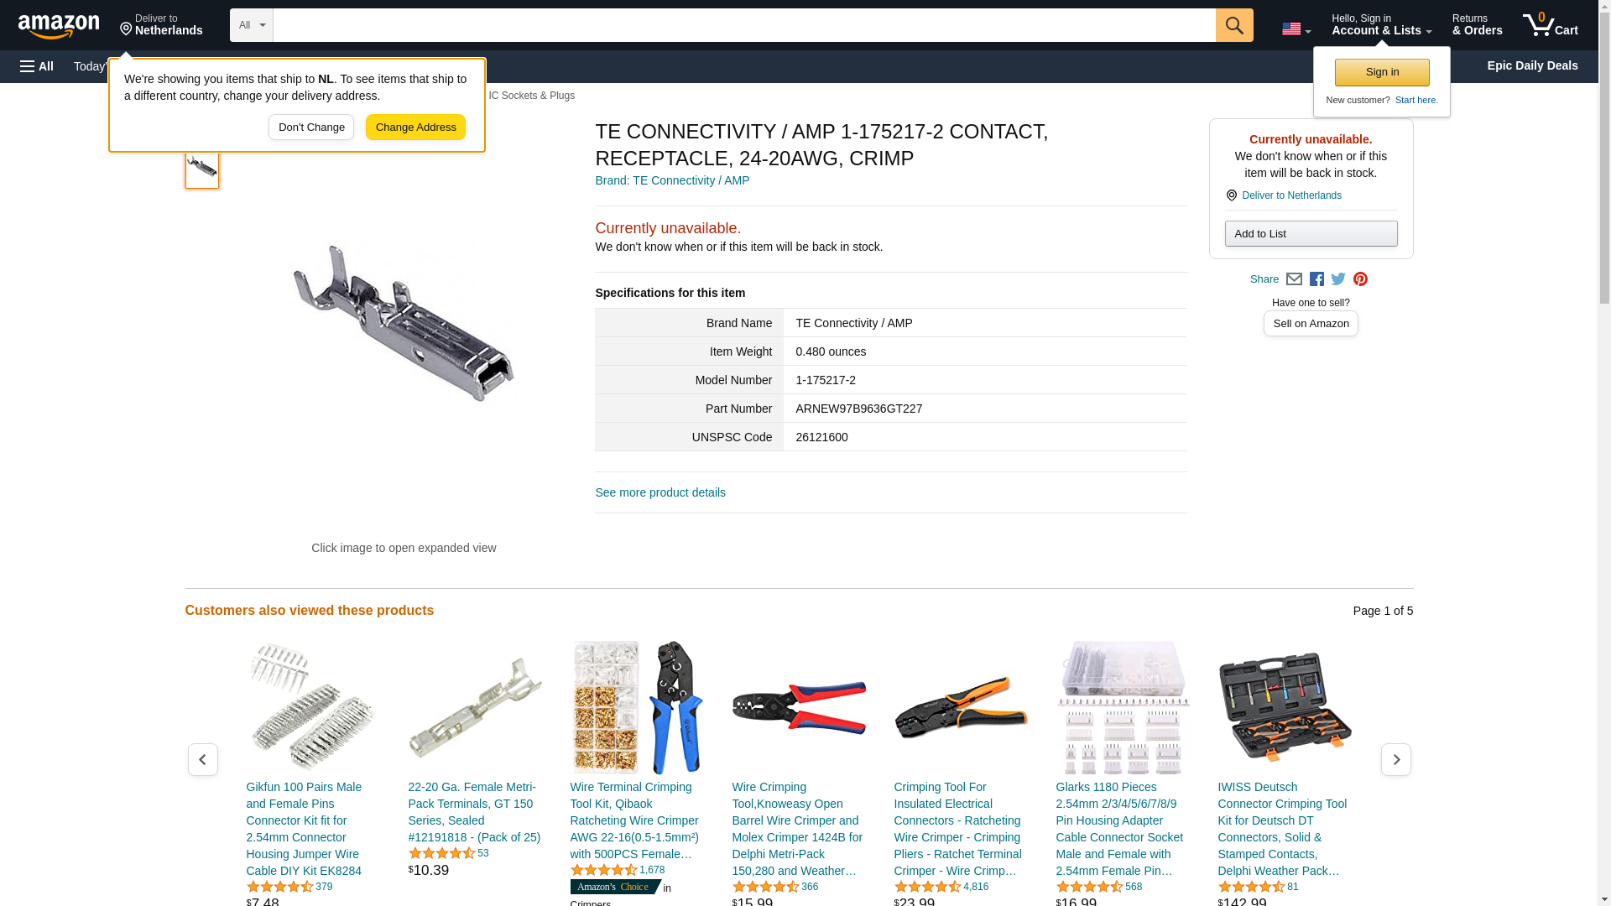Expand the Account & Lists menu

point(1381,25)
